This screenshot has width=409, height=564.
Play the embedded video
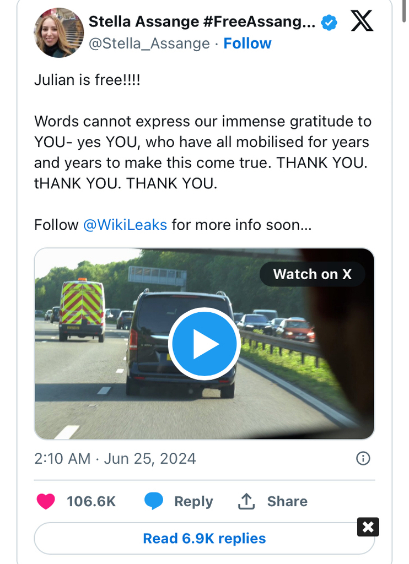tap(204, 344)
